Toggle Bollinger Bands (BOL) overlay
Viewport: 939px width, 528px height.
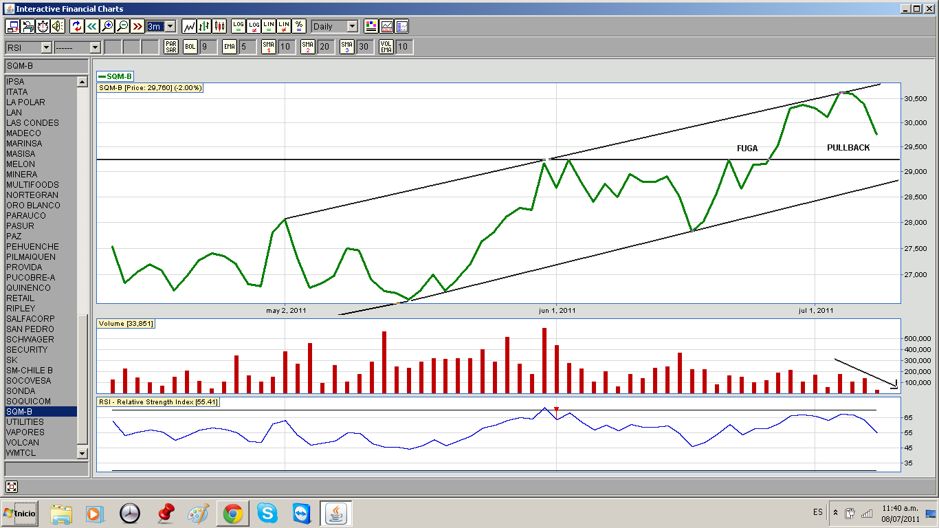tap(190, 47)
